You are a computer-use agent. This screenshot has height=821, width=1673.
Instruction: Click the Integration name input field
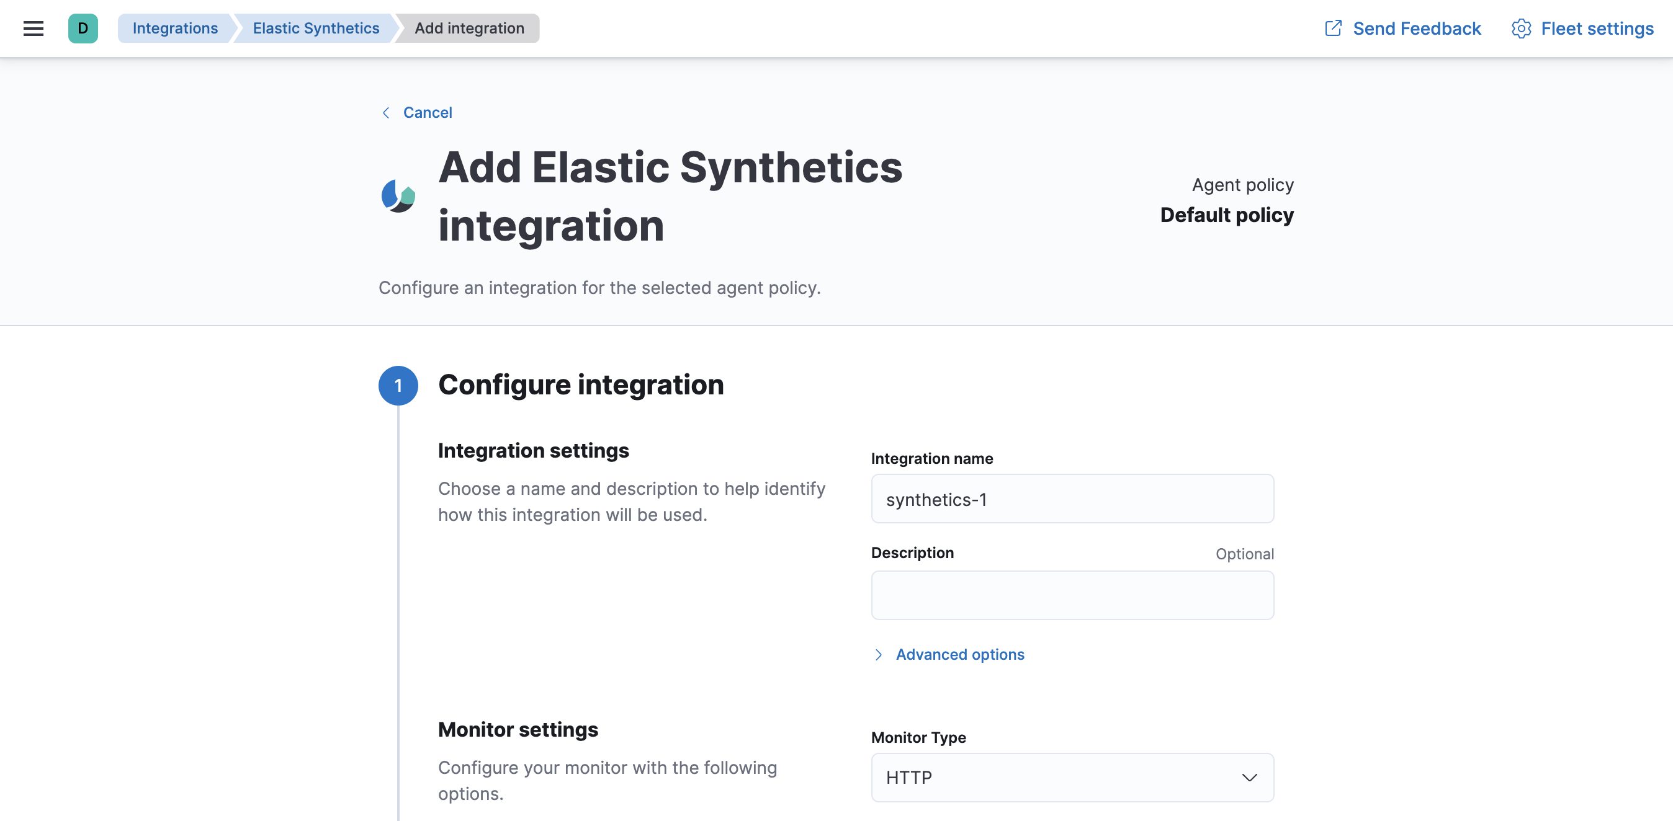coord(1071,498)
